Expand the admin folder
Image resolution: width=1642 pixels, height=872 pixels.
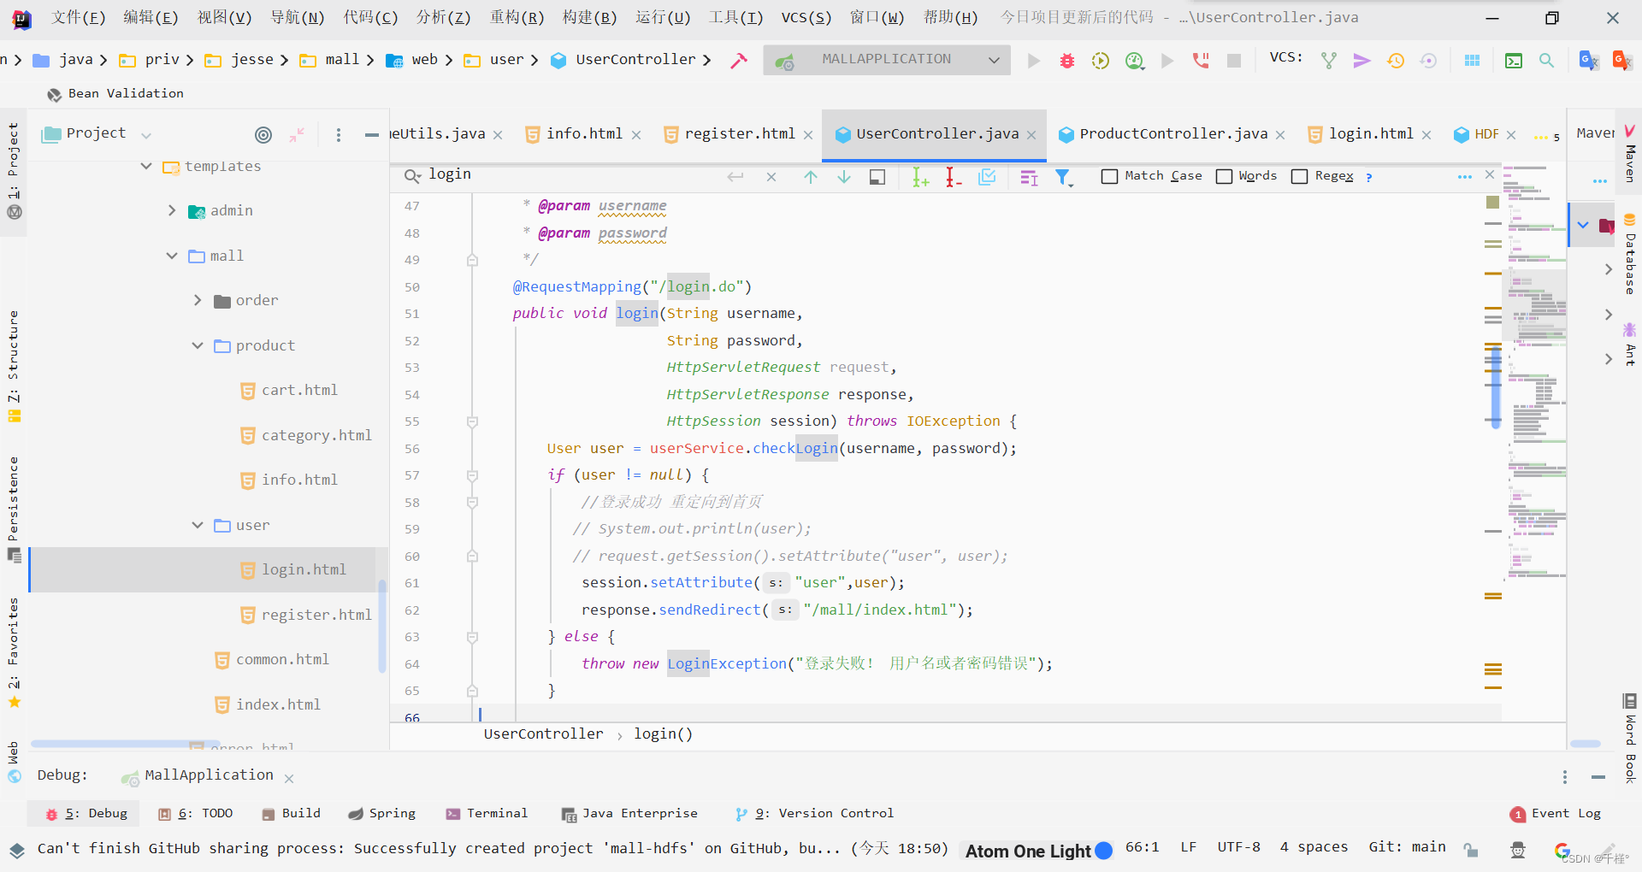pyautogui.click(x=172, y=210)
